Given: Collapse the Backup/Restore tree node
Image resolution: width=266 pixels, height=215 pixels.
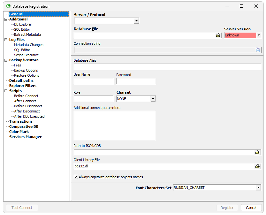Looking at the screenshot, I should click(x=6, y=60).
